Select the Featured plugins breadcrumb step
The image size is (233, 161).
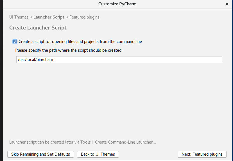tap(84, 17)
